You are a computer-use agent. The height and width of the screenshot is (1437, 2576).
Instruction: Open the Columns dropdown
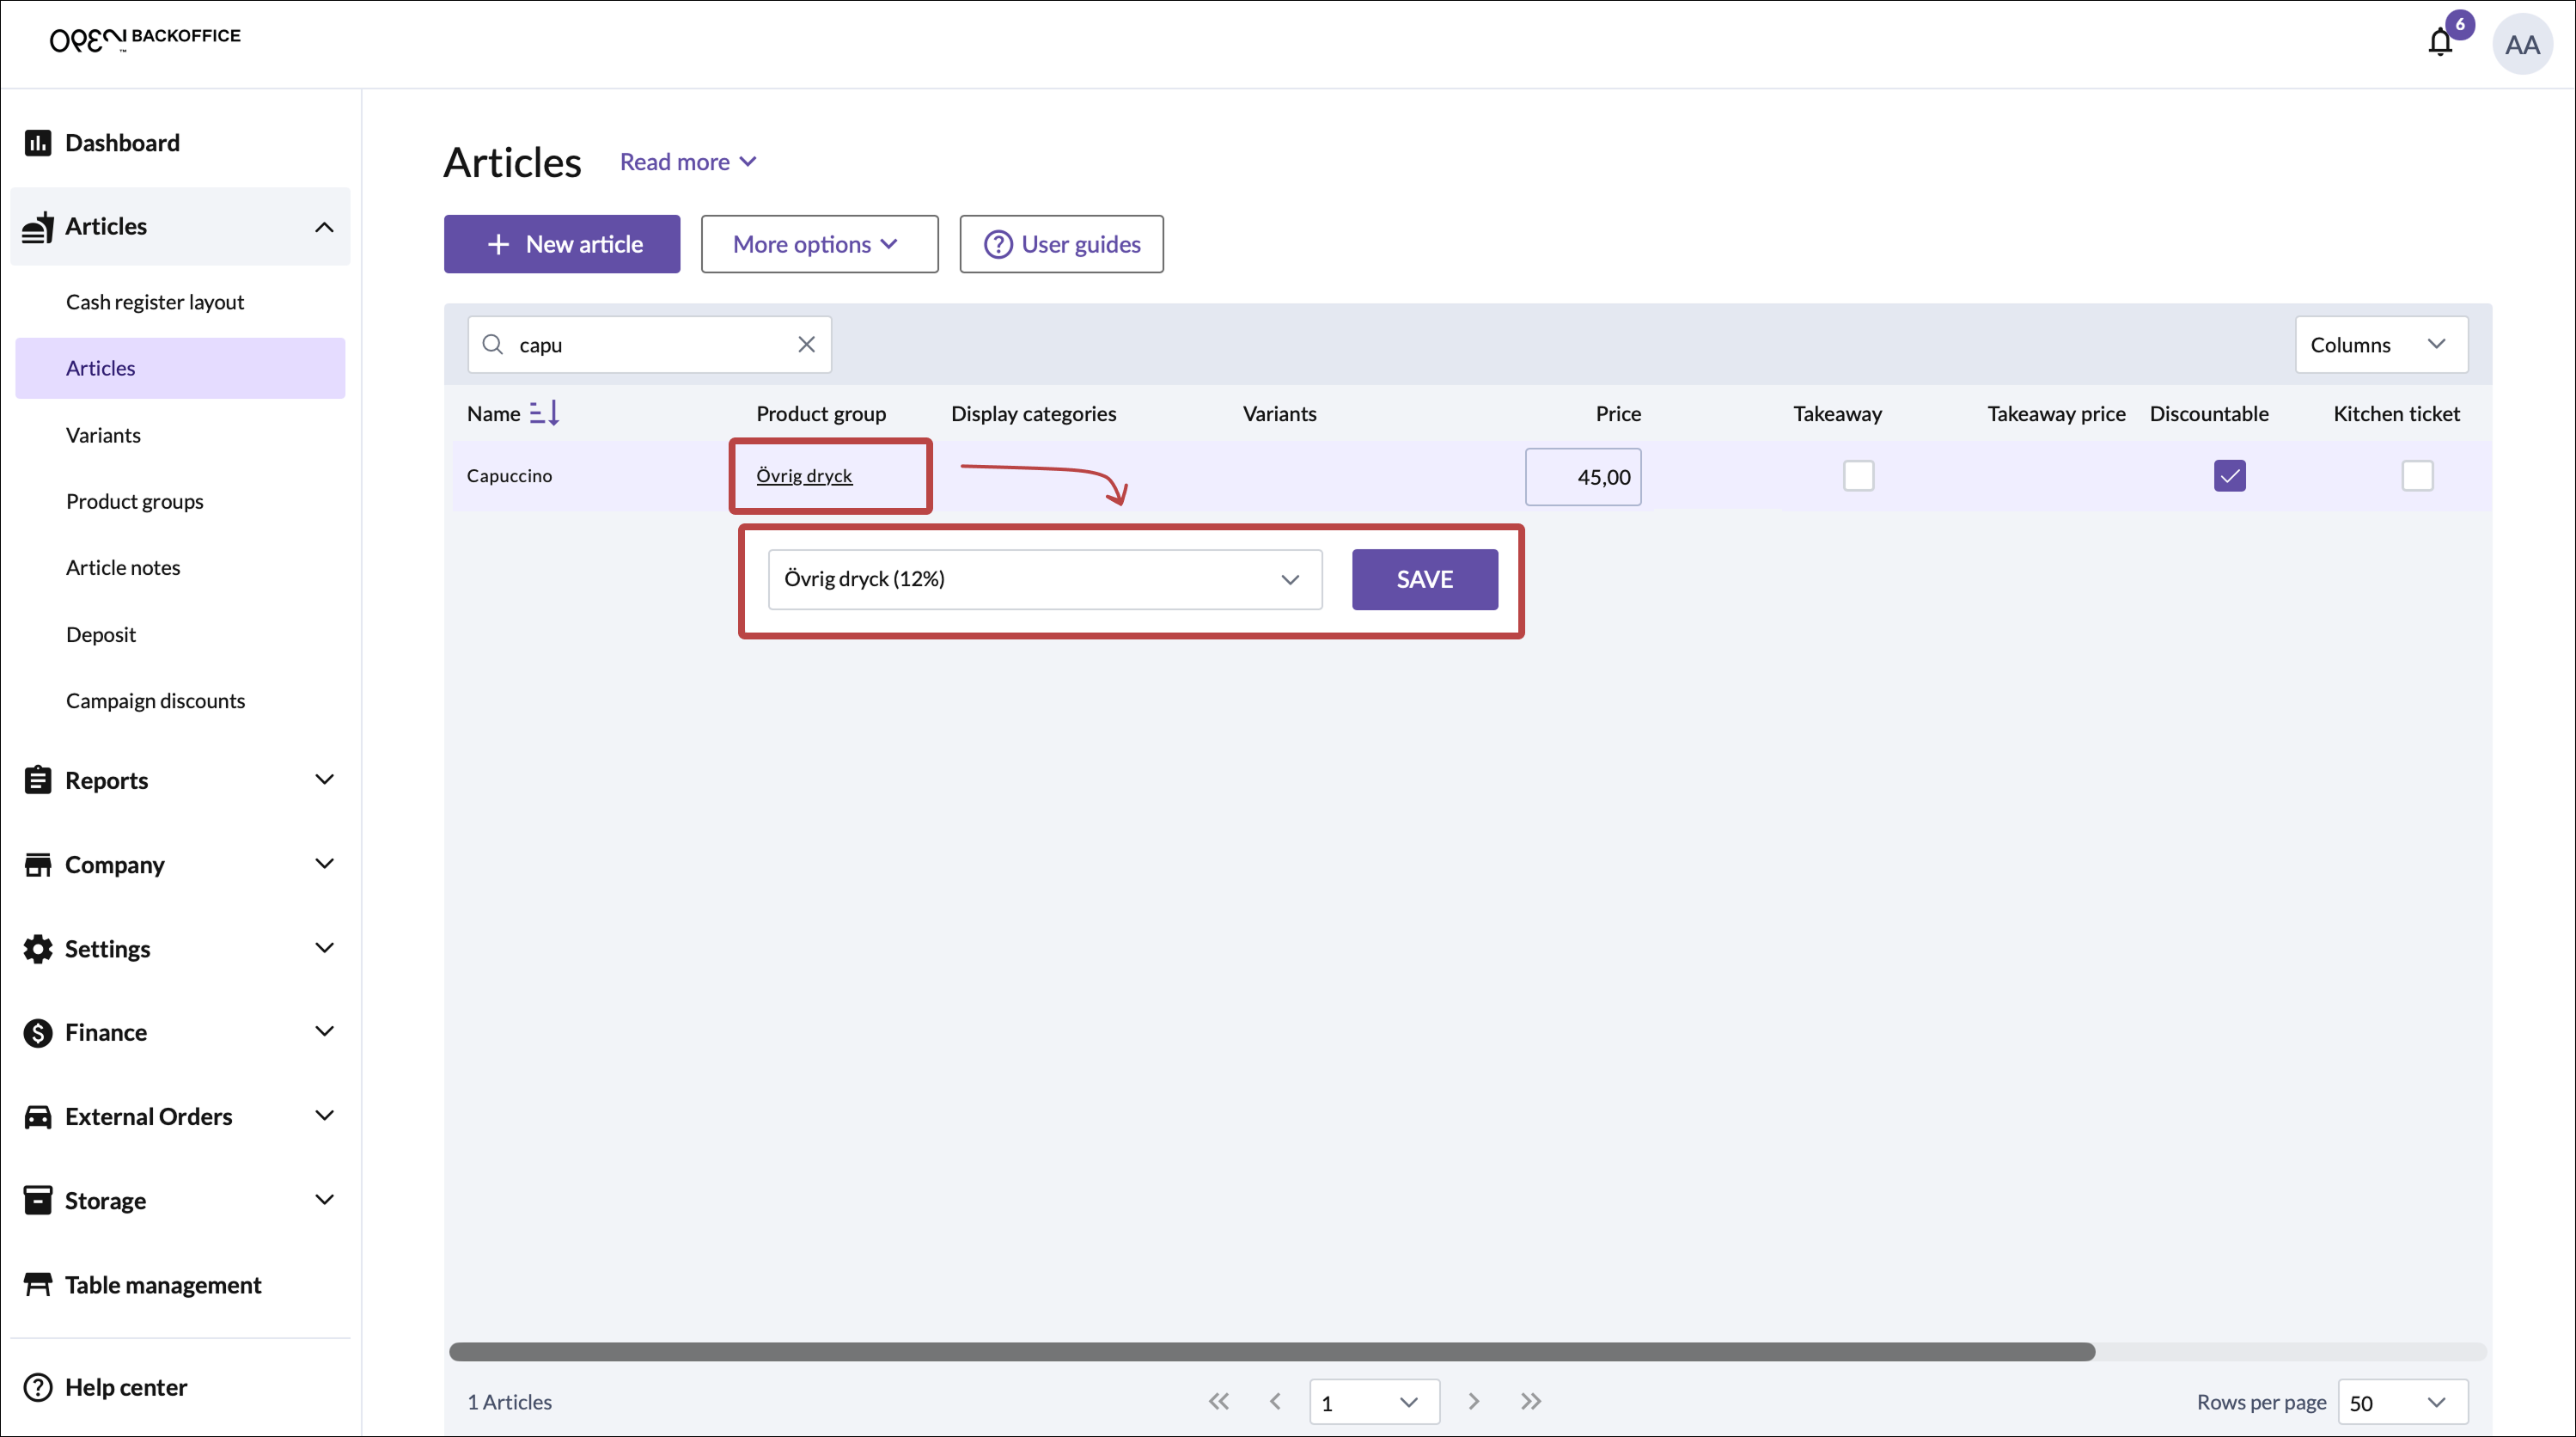[x=2380, y=345]
